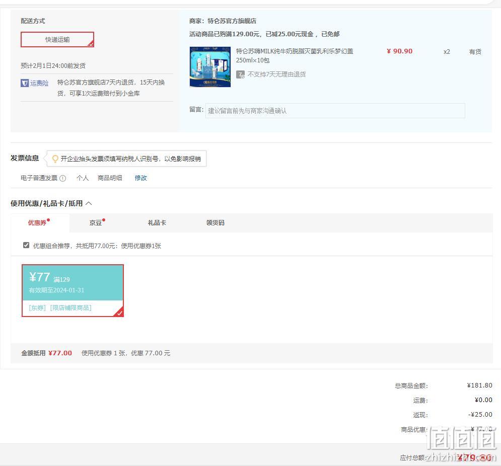Switch to the 优惠券 tab
The height and width of the screenshot is (466, 501).
tap(37, 222)
